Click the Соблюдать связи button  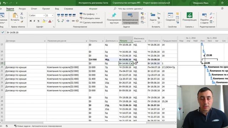pyautogui.click(x=90, y=18)
